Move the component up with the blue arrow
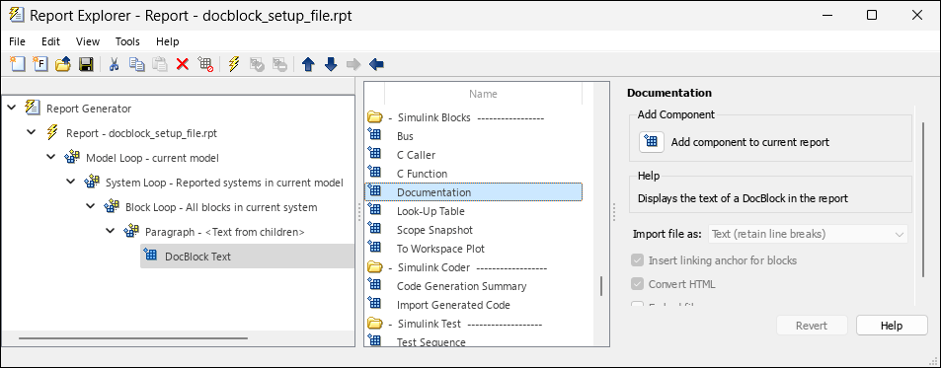The width and height of the screenshot is (941, 368). coord(308,64)
